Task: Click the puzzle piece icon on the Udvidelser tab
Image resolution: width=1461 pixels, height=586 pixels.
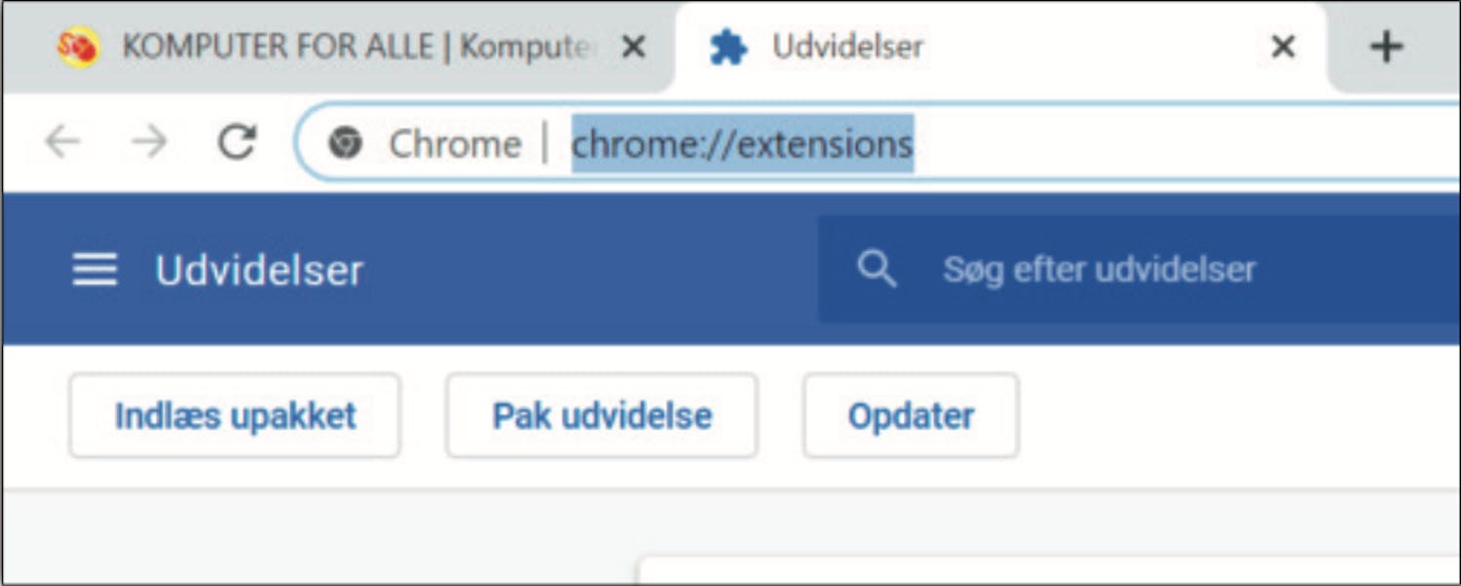Action: pyautogui.click(x=728, y=47)
